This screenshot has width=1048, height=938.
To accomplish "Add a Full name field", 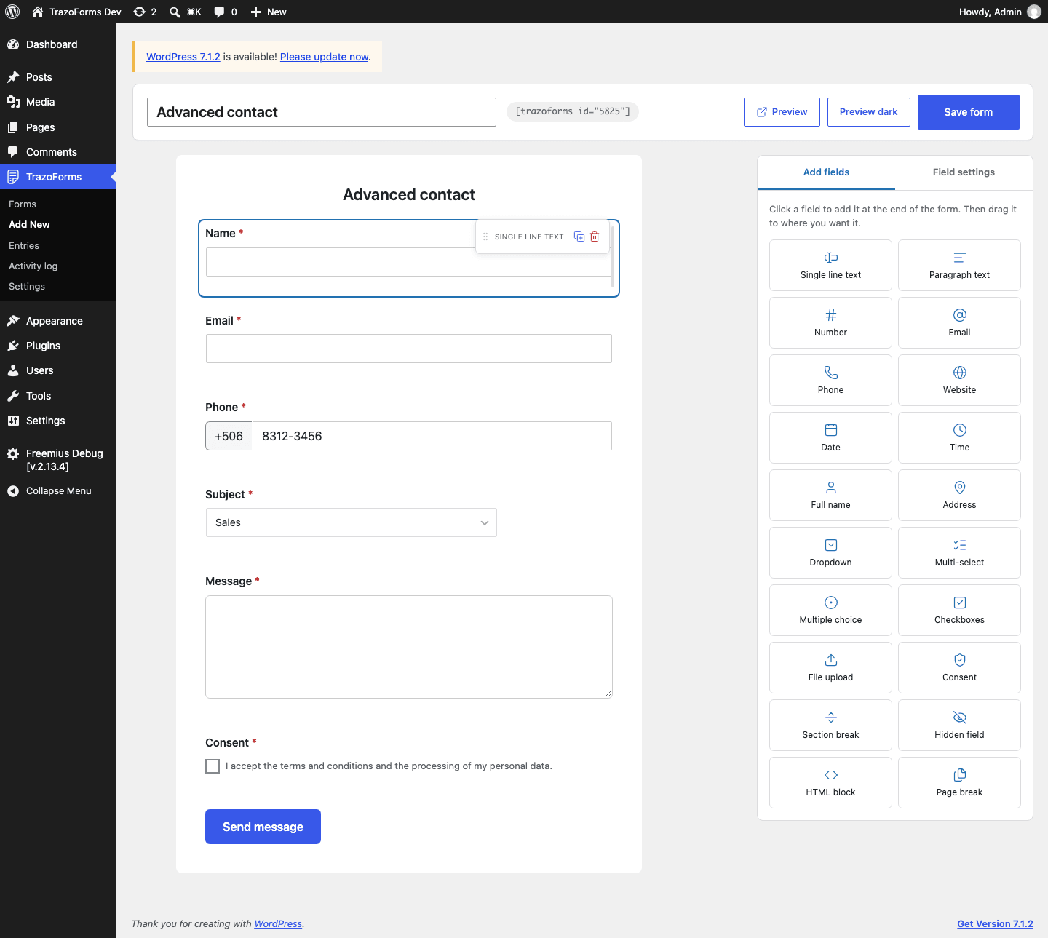I will [x=830, y=495].
